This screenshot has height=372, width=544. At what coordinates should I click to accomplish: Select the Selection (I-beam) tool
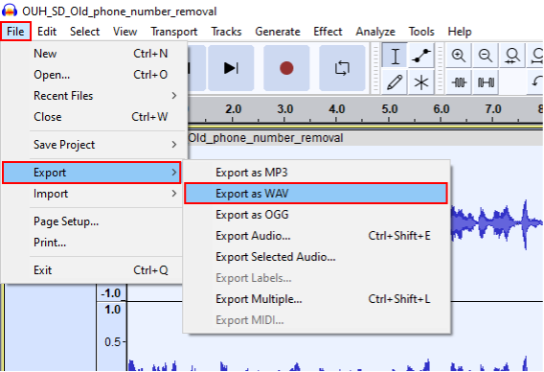[395, 56]
